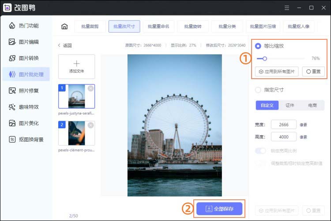Go back using the 返回 link
The width and height of the screenshot is (331, 221).
[65, 46]
